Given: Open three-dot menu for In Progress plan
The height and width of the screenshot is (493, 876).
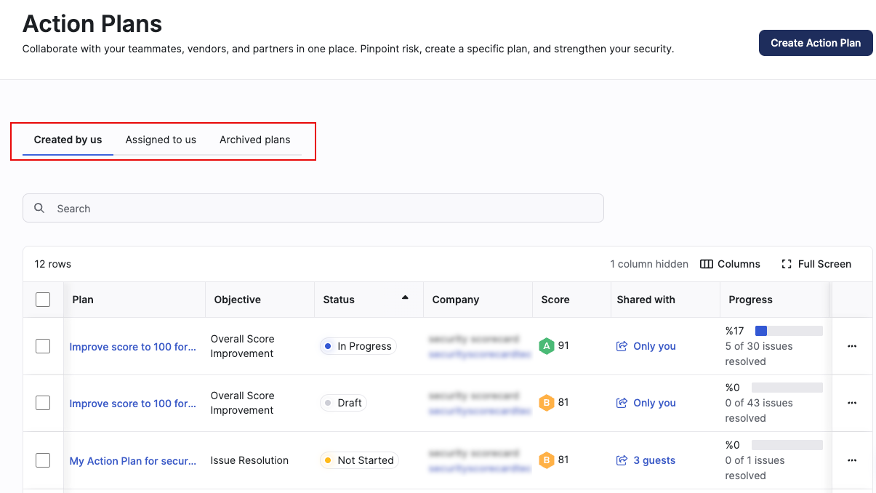Looking at the screenshot, I should coord(852,346).
